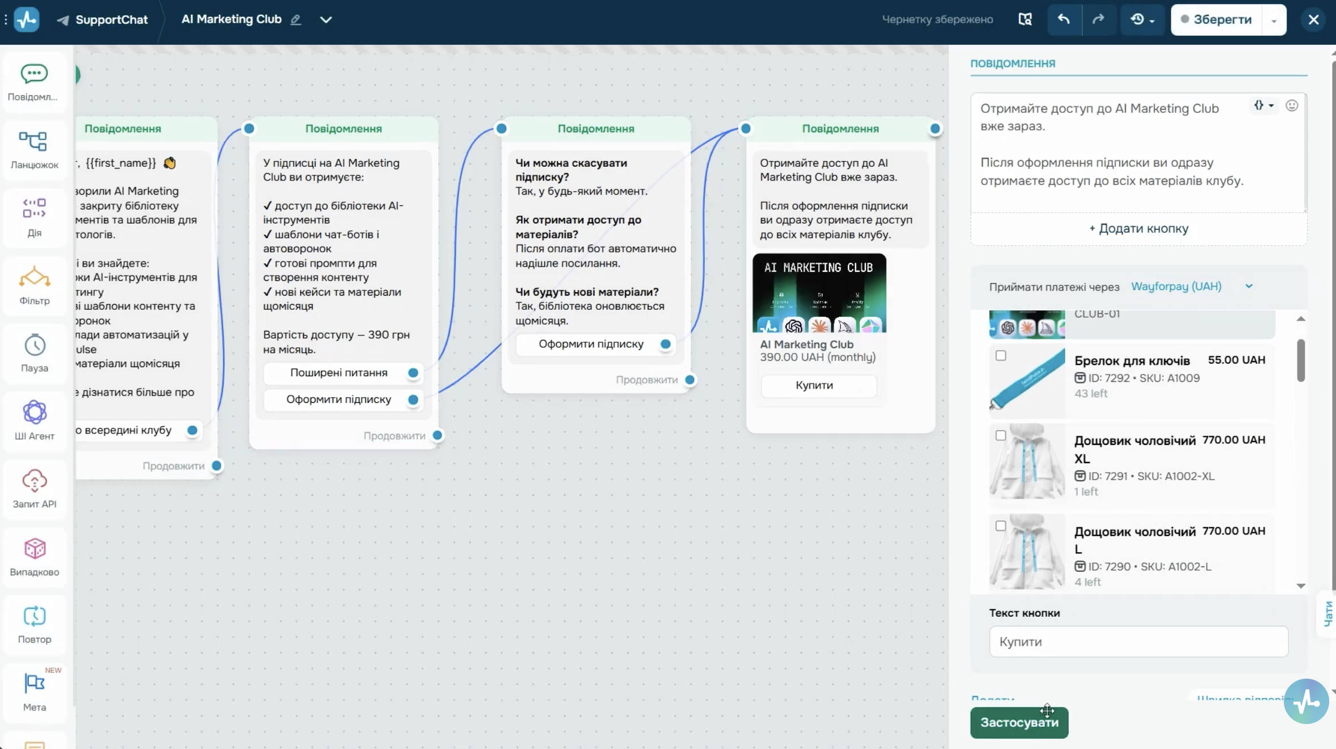
Task: Tick the checkbox for Брелок для ключів
Action: click(x=1001, y=356)
